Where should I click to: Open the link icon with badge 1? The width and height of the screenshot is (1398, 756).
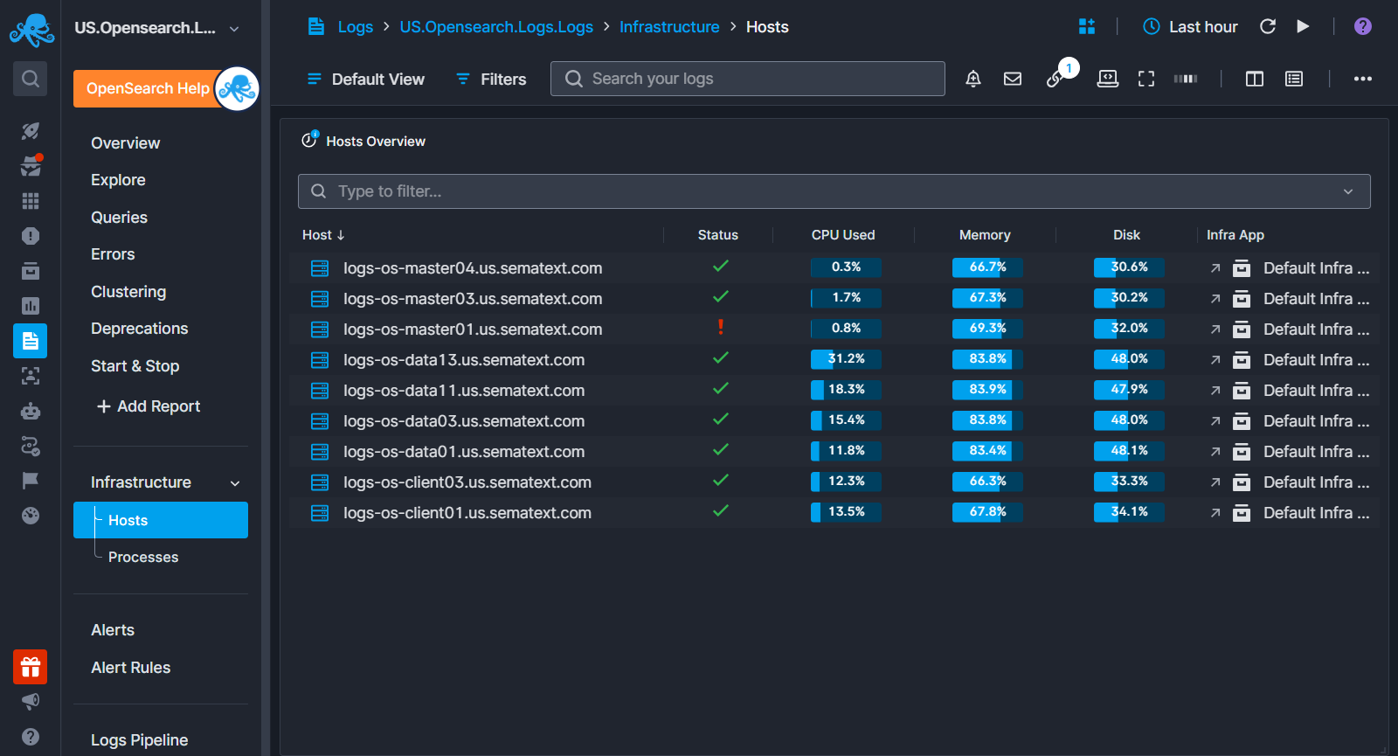(x=1055, y=79)
